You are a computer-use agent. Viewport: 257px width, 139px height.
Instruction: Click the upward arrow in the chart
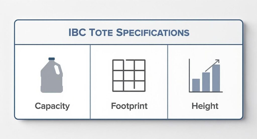click(213, 65)
